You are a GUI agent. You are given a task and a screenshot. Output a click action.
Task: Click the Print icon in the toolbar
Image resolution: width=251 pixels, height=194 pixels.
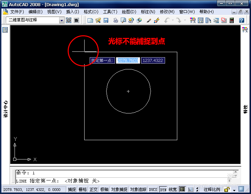pos(116,20)
